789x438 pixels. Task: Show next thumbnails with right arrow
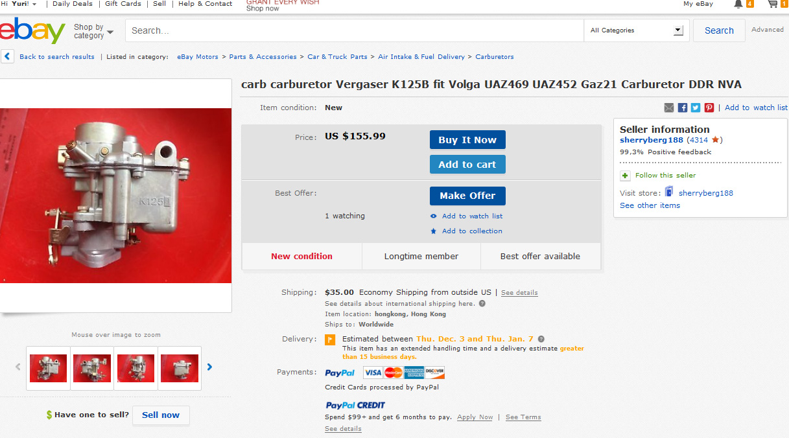tap(209, 367)
